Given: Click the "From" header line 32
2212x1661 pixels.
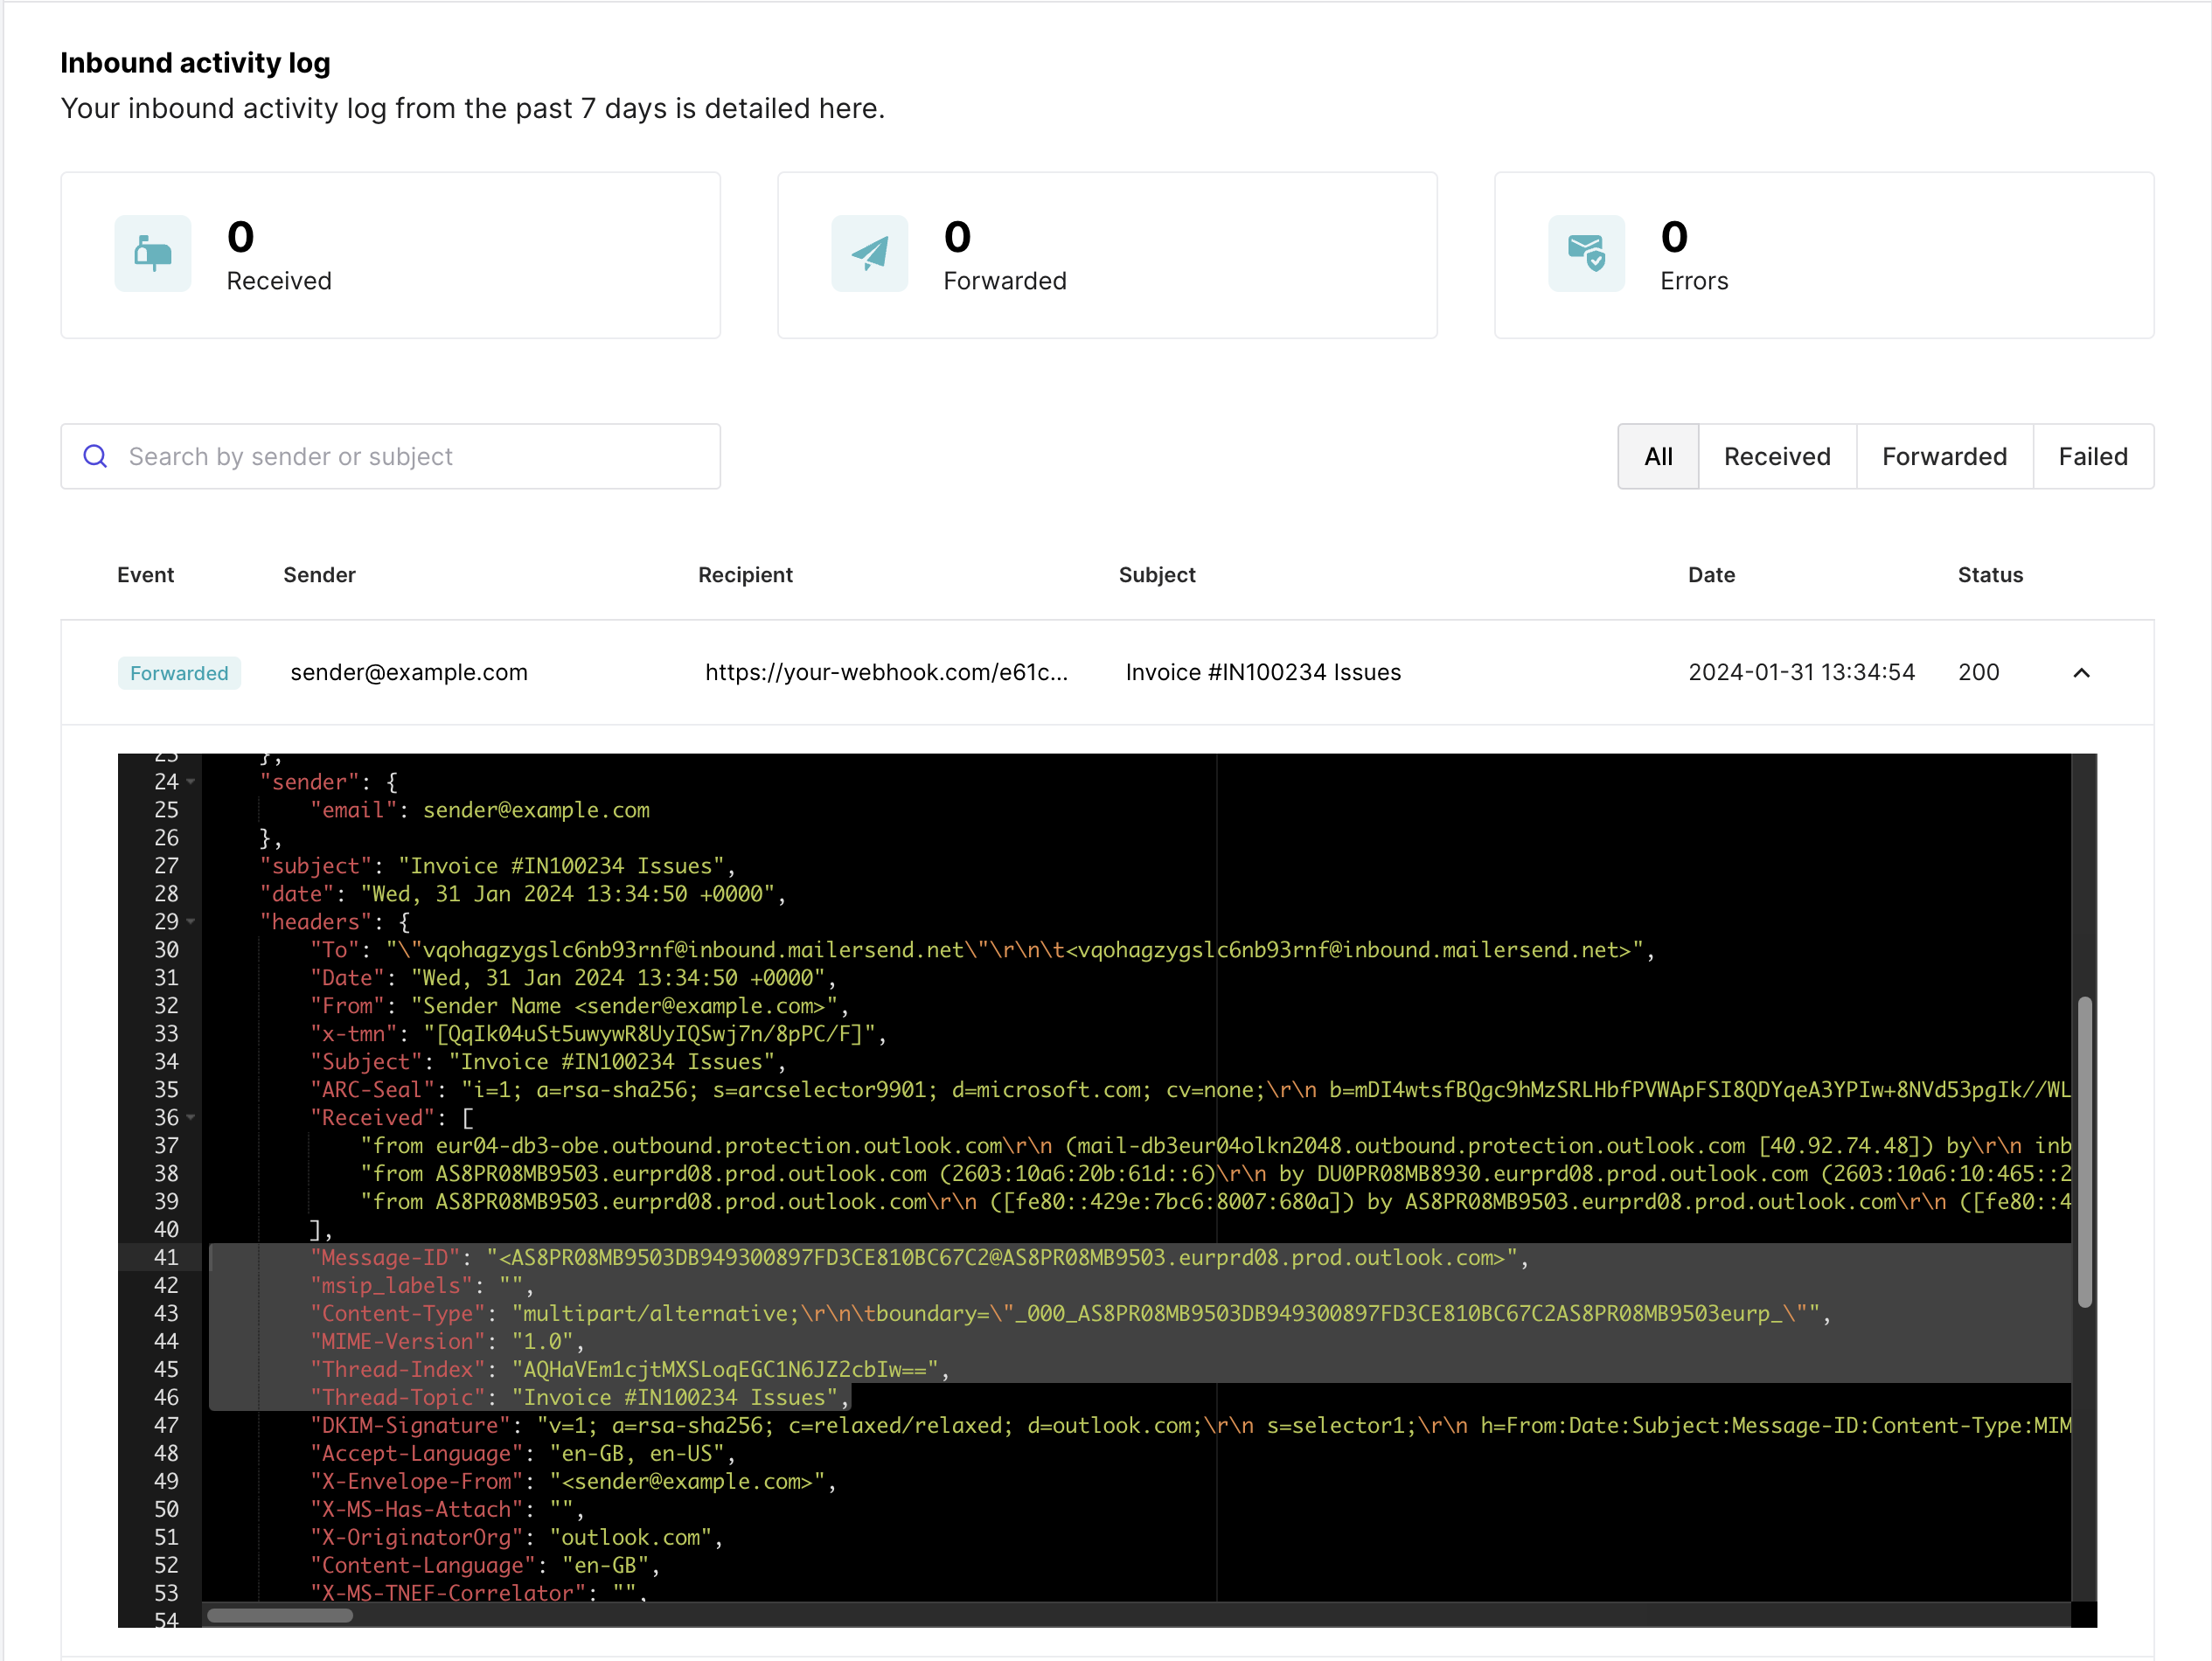Looking at the screenshot, I should point(579,1006).
